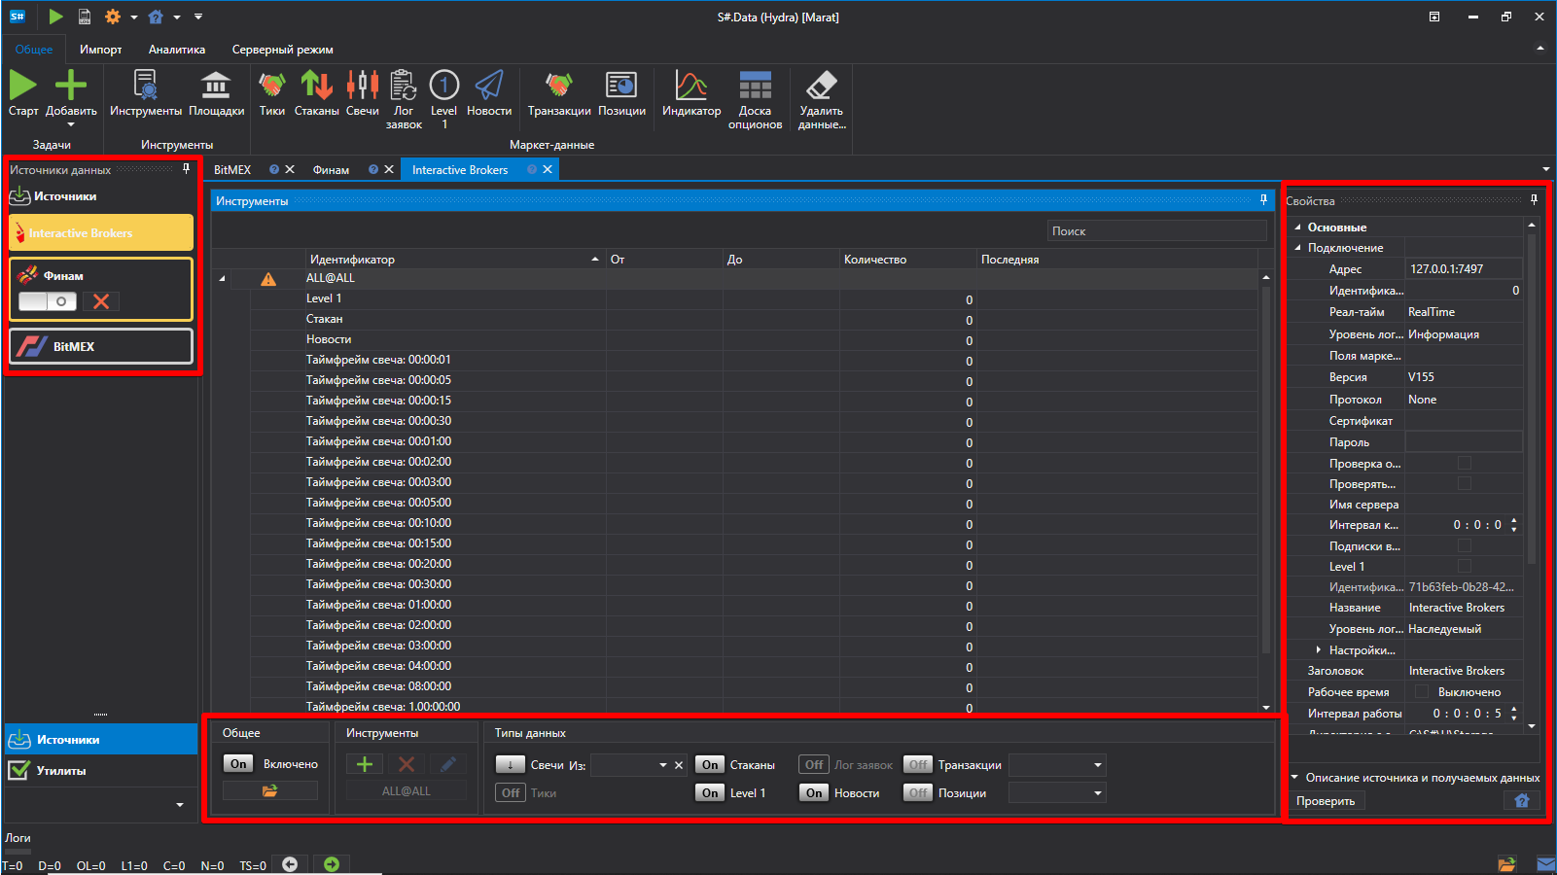Toggle the Новости On switch
This screenshot has height=875, width=1557.
pos(814,793)
